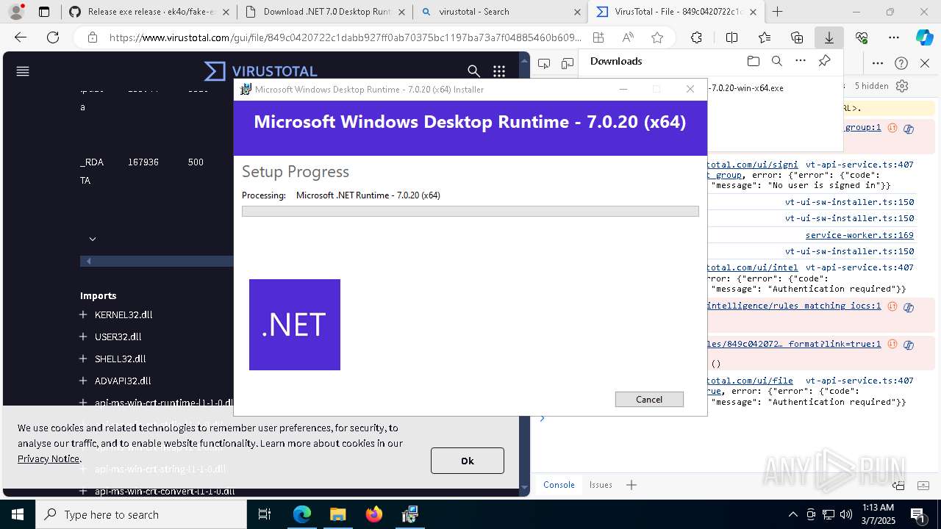Open the volume control in system tray
Viewport: 941px width, 529px height.
coord(846,514)
